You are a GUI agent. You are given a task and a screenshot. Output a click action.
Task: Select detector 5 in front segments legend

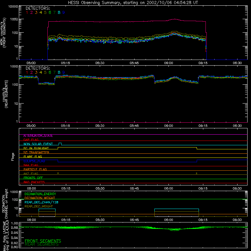tap(45, 13)
